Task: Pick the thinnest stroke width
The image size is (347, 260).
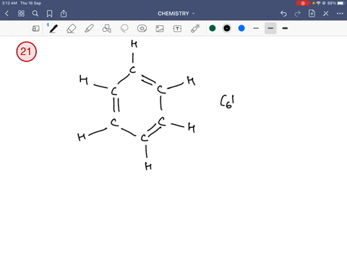Action: (x=256, y=28)
